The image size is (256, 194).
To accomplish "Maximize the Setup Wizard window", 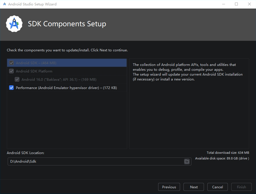I will (x=236, y=4).
